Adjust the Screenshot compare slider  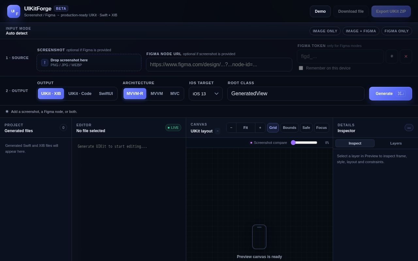coord(304,143)
